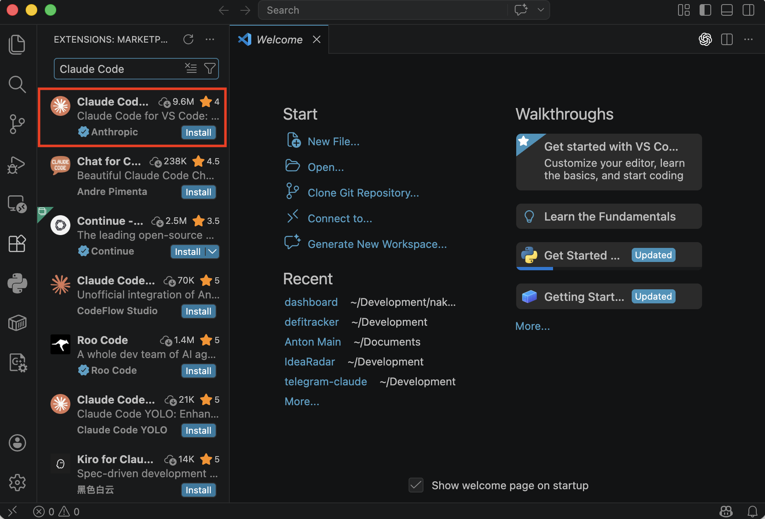The width and height of the screenshot is (765, 519).
Task: Toggle the Panel layout visibility
Action: pyautogui.click(x=727, y=10)
